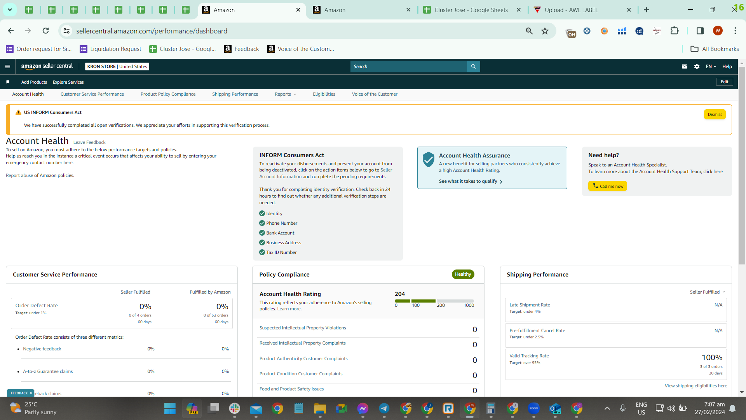Open the Help link in the header
The height and width of the screenshot is (420, 746).
pyautogui.click(x=727, y=66)
